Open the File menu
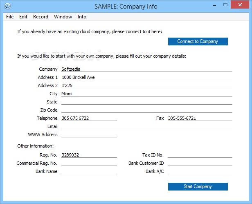 [10, 17]
